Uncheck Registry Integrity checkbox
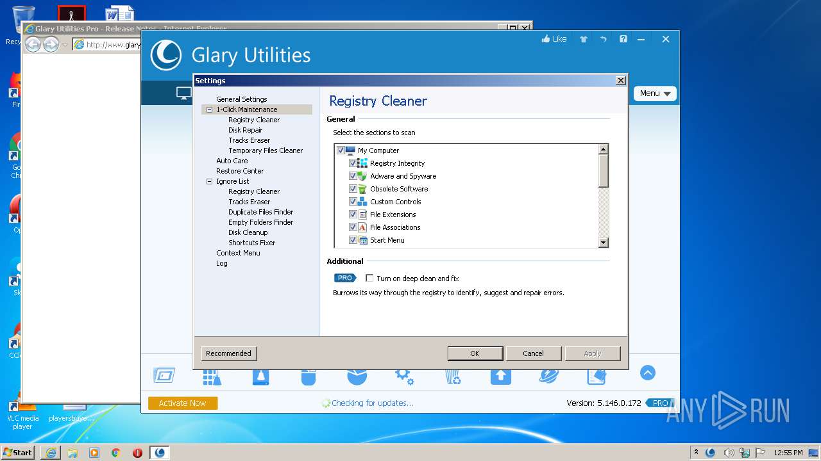 click(x=353, y=163)
